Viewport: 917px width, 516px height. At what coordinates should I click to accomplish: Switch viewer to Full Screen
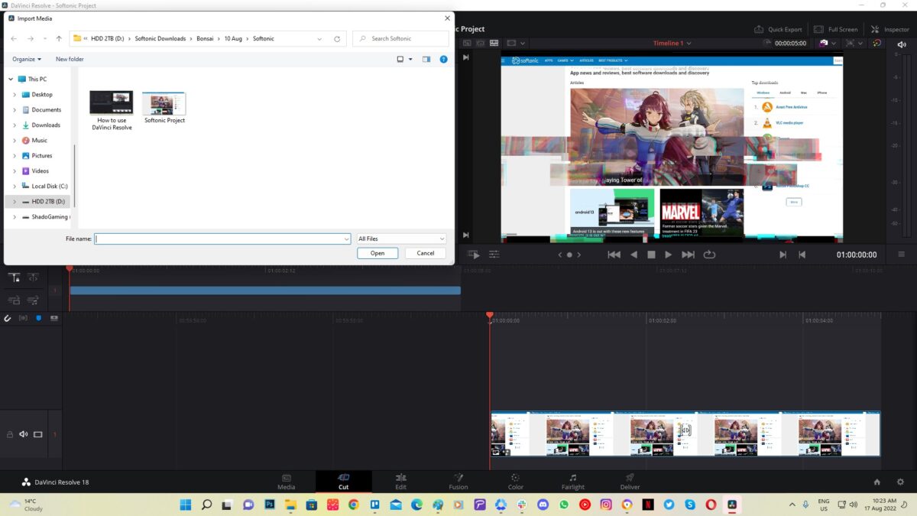[x=836, y=29]
